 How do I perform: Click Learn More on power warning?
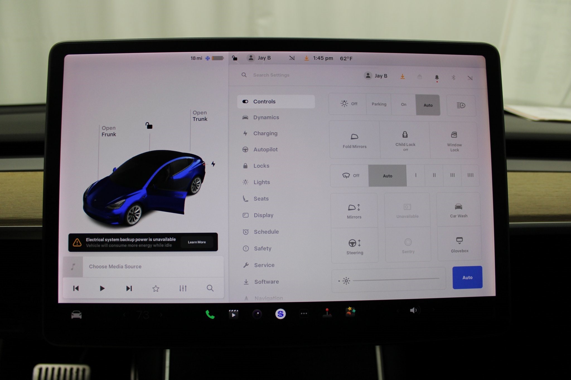click(197, 242)
